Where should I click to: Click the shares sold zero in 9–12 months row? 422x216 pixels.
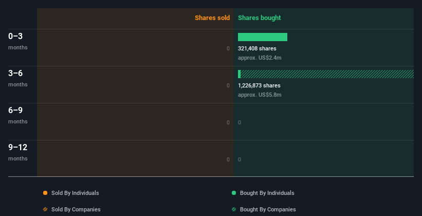click(x=228, y=159)
